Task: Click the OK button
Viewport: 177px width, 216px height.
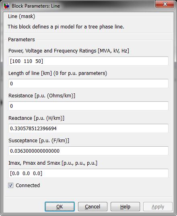Action: pyautogui.click(x=60, y=206)
